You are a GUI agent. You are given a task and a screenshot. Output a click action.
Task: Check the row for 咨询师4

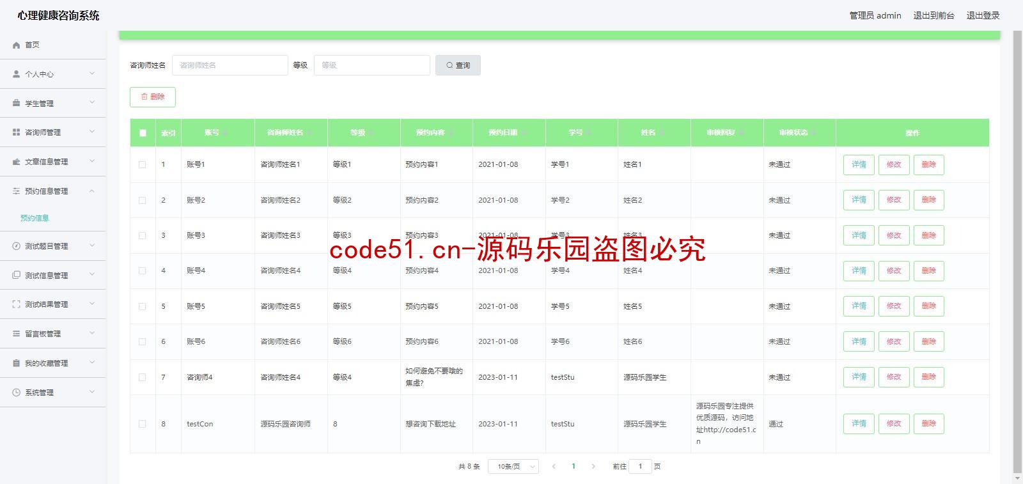coord(143,377)
